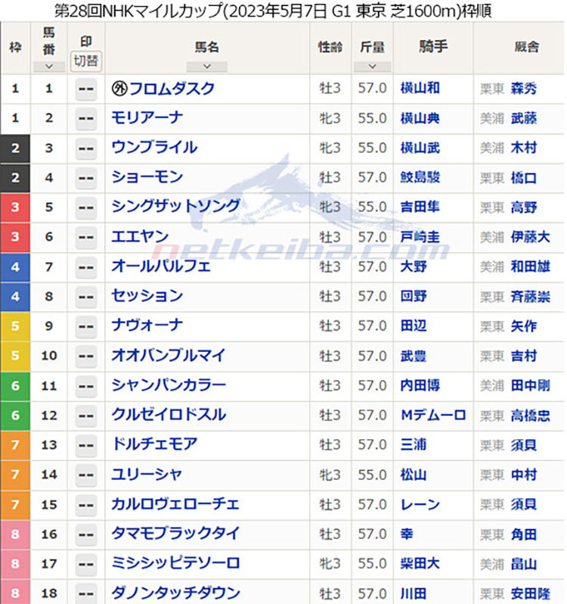Open trainer 田中剛 stable page
567x604 pixels.
pos(531,385)
